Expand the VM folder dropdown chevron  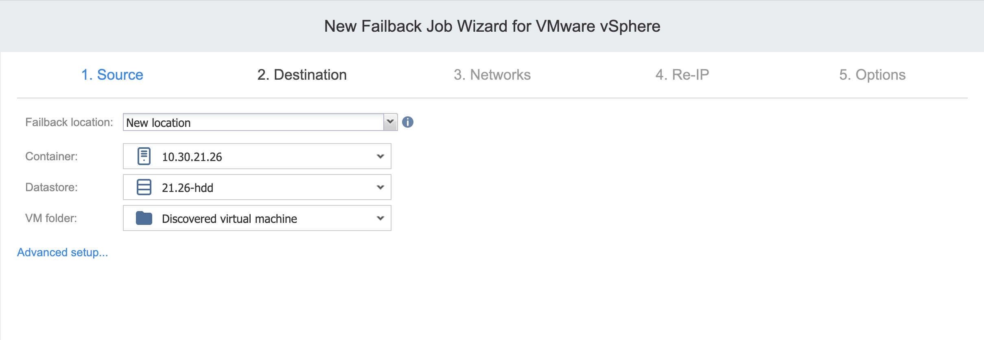click(380, 218)
